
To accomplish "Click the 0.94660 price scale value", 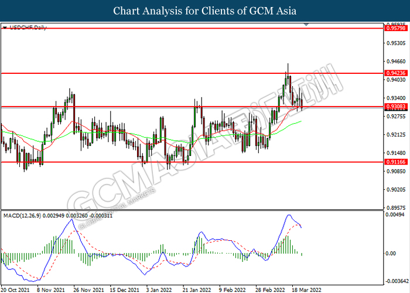I will 396,62.
